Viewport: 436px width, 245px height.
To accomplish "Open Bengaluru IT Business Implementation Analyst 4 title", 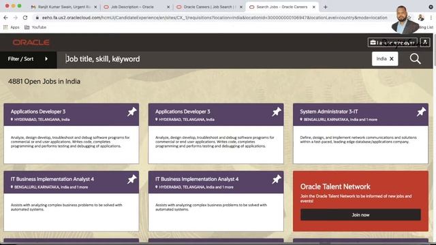I will [x=52, y=179].
